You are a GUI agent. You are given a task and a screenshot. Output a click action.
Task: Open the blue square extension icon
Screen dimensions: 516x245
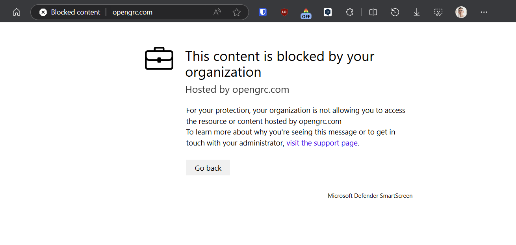(327, 12)
